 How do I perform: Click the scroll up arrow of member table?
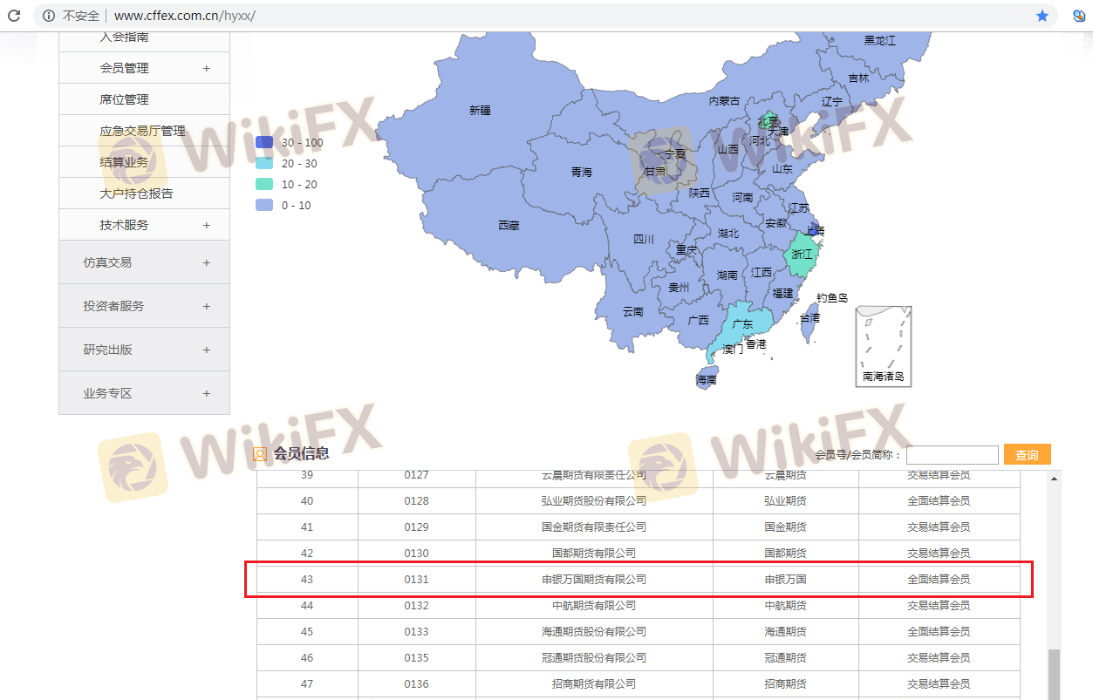pyautogui.click(x=1054, y=479)
